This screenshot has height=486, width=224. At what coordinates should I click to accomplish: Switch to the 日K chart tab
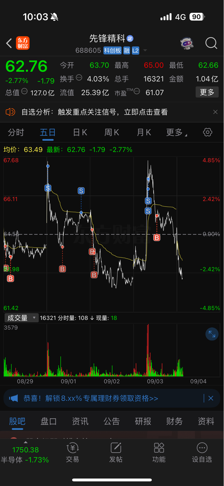[80, 133]
